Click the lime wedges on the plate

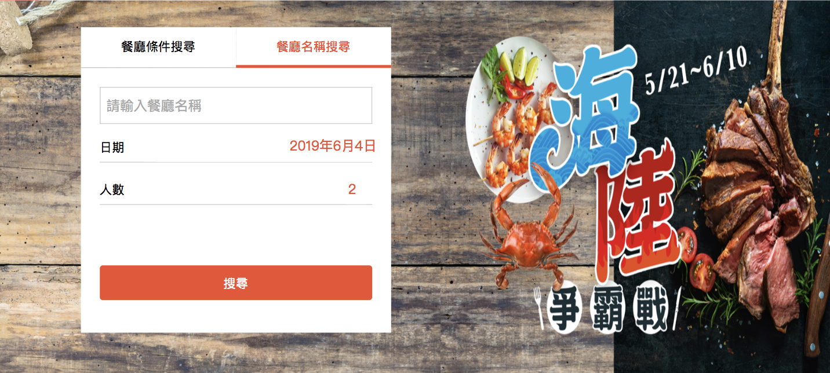[518, 64]
